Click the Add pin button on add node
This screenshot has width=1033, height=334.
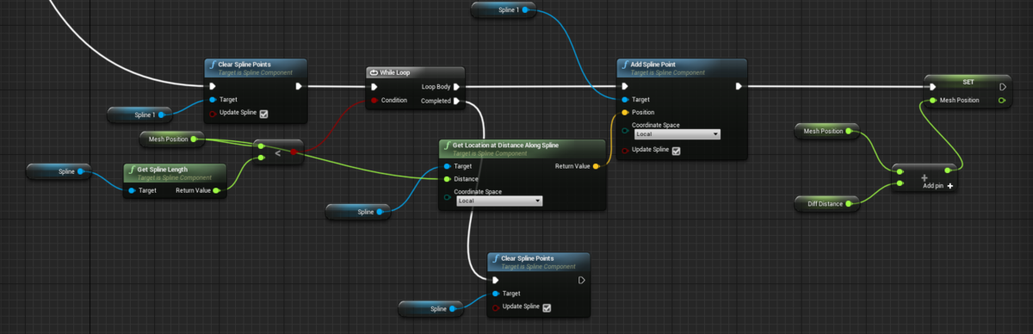pyautogui.click(x=937, y=185)
